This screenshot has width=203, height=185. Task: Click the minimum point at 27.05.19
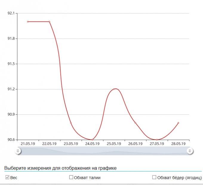pyautogui.click(x=157, y=140)
